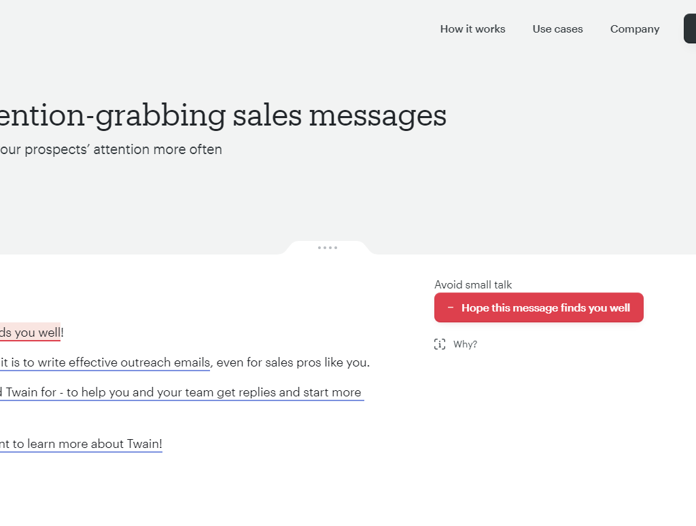
Task: Click the 'even for sales pros like you' text
Action: pos(292,362)
